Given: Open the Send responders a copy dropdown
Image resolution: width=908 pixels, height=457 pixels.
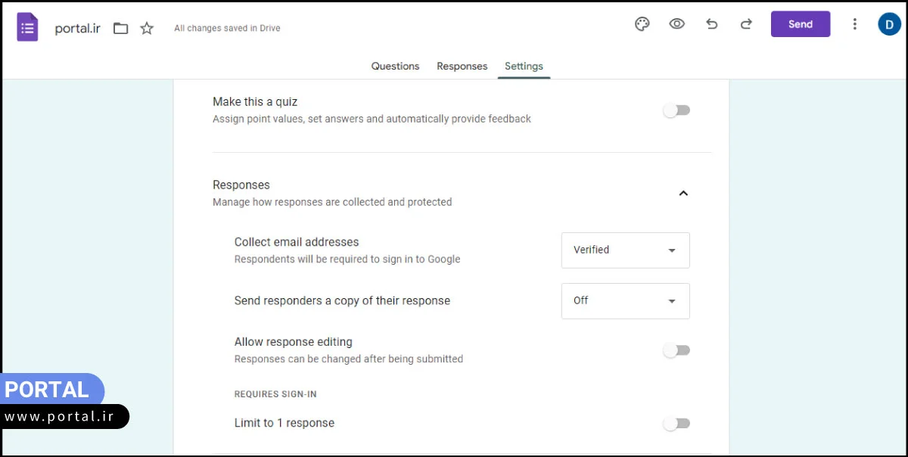Looking at the screenshot, I should coord(625,301).
